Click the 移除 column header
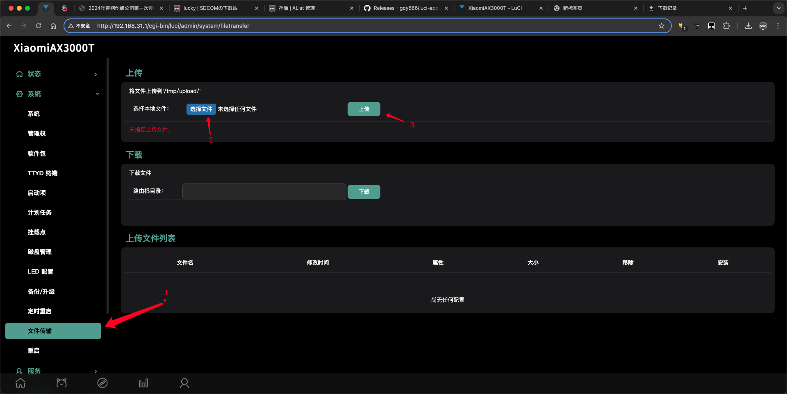This screenshot has width=787, height=394. point(628,263)
